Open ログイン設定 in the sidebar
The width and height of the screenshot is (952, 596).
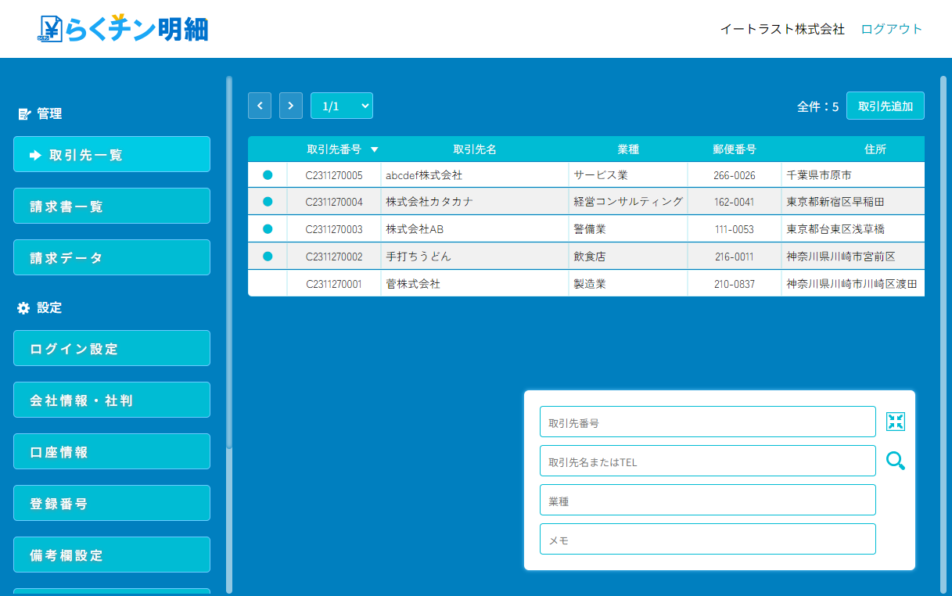112,348
